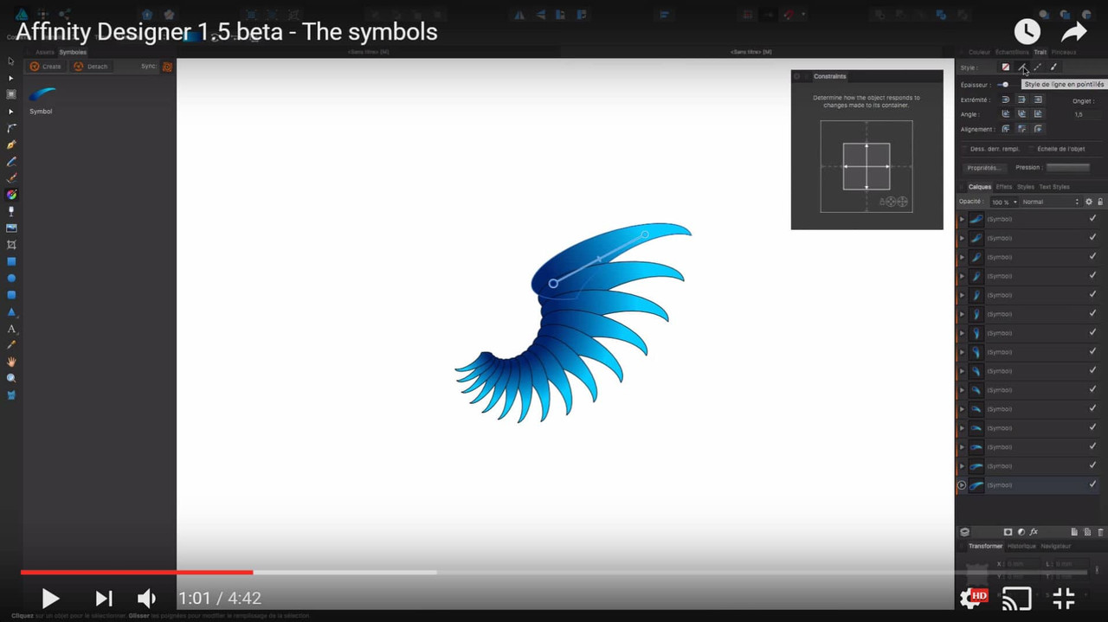
Task: Click the mask layer icon
Action: [1008, 532]
